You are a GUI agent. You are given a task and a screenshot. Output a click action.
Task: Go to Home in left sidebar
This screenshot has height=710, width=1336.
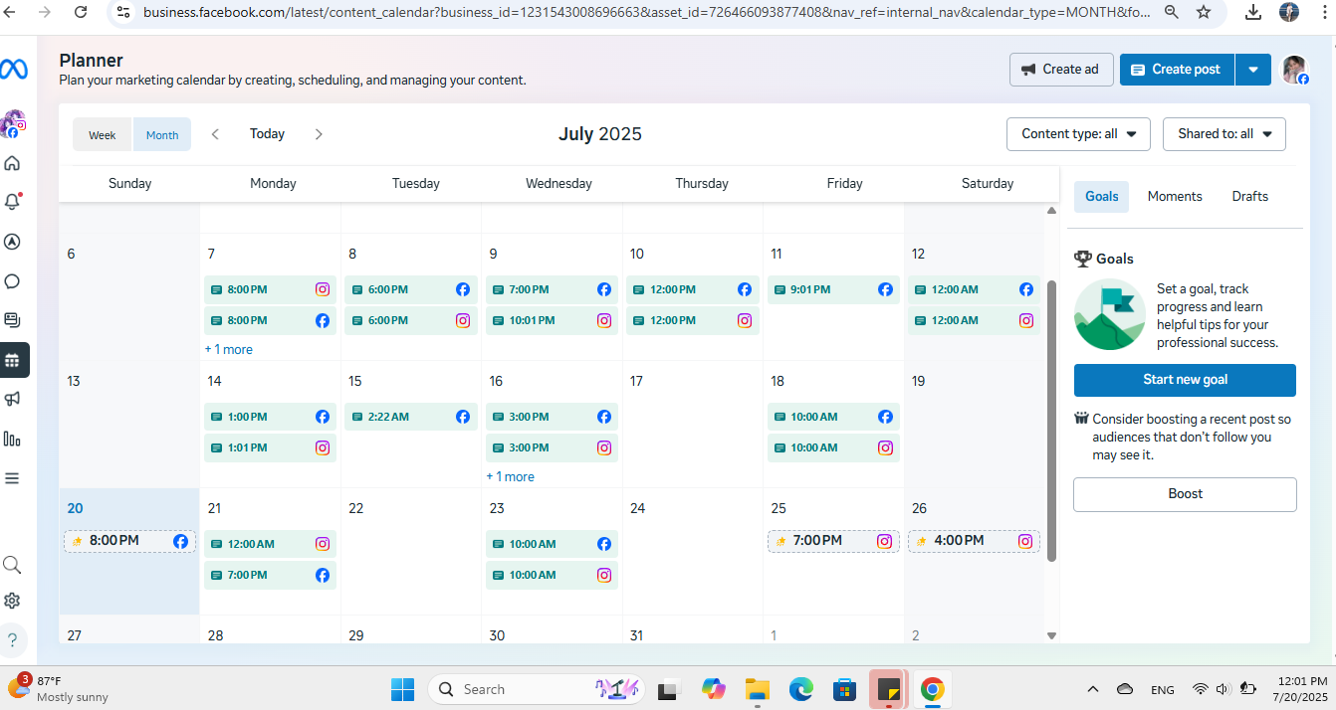(x=13, y=163)
